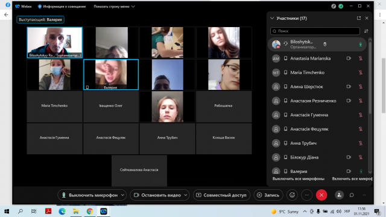Screen dimensions: 386x217
Task: Unmute Алина Шерстюк microphone
Action: [x=361, y=87]
